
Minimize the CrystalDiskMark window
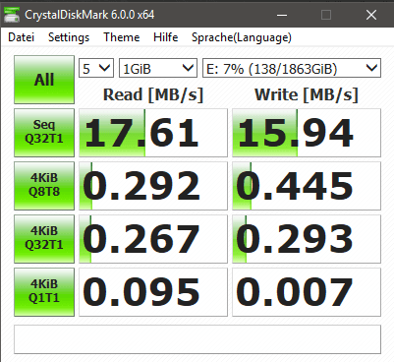pos(282,15)
